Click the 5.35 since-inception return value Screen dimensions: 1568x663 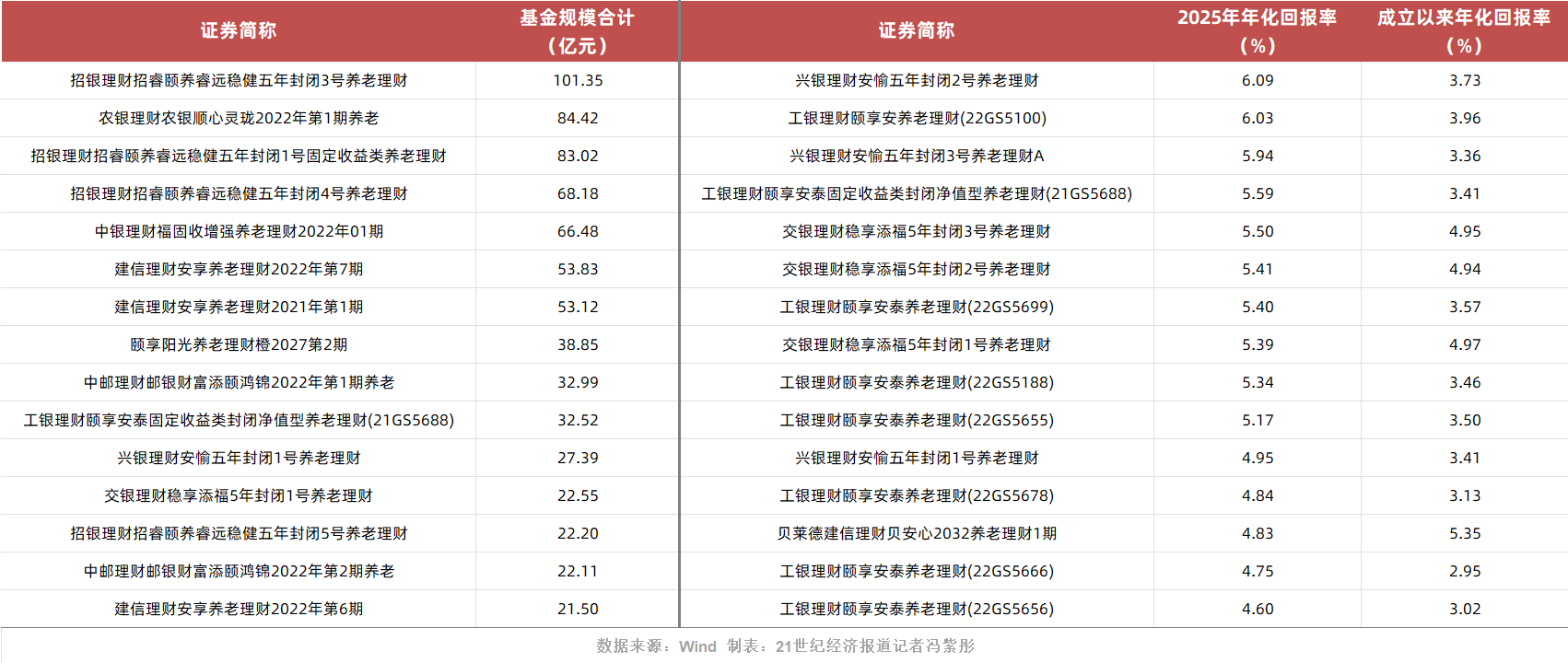1464,534
